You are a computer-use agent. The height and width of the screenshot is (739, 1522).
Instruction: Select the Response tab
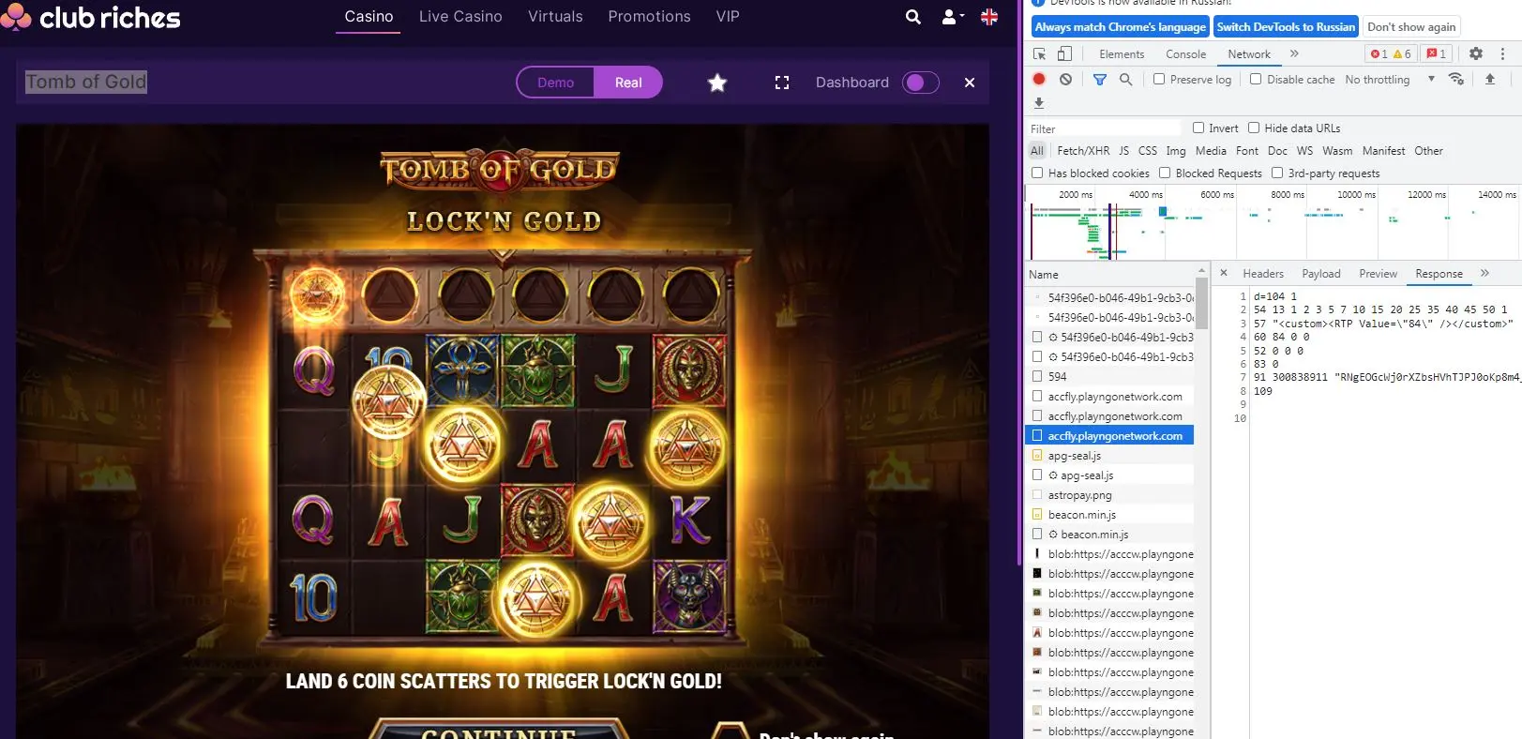coord(1439,274)
